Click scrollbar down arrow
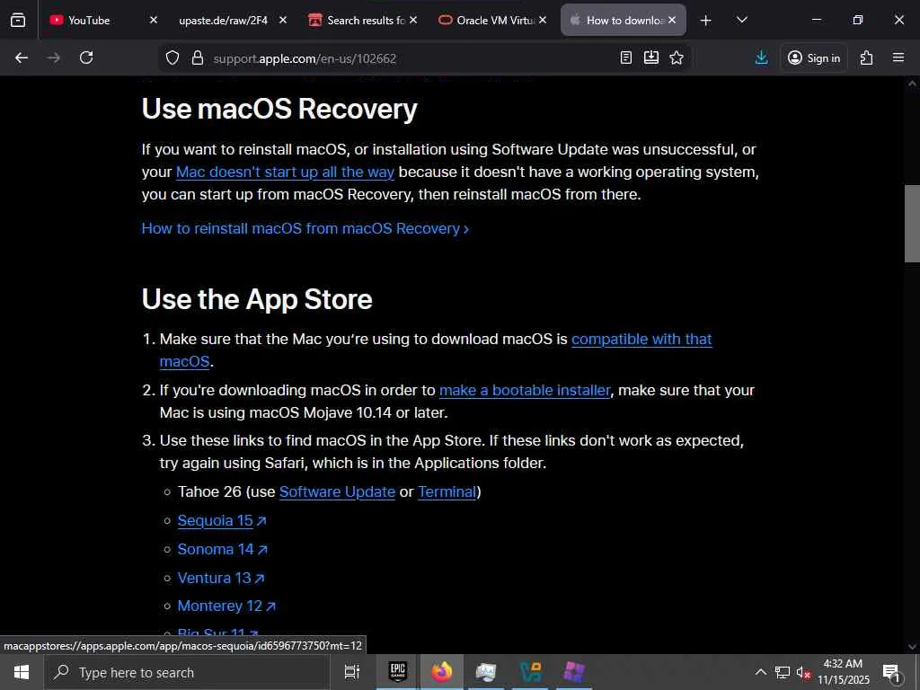This screenshot has height=690, width=920. [912, 647]
